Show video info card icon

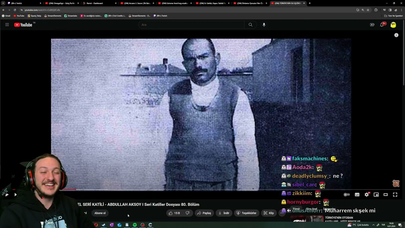pos(396,35)
